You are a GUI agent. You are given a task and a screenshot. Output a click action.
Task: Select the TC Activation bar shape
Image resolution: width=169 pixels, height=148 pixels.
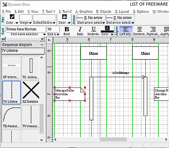(x=31, y=68)
